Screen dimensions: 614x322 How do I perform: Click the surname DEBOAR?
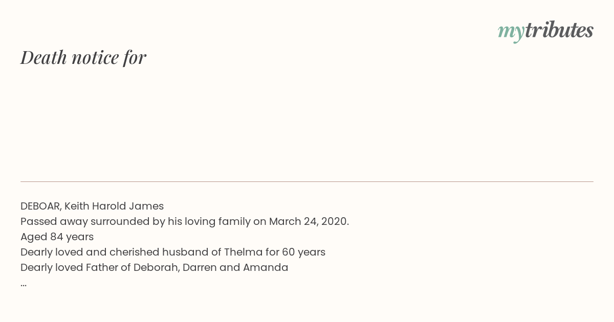click(41, 206)
